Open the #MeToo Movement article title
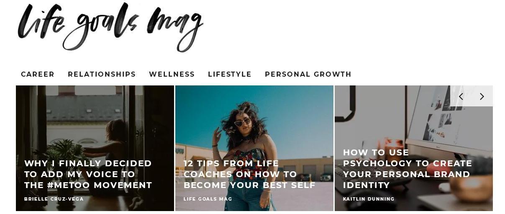Viewport: 505px width, 214px height. [88, 174]
